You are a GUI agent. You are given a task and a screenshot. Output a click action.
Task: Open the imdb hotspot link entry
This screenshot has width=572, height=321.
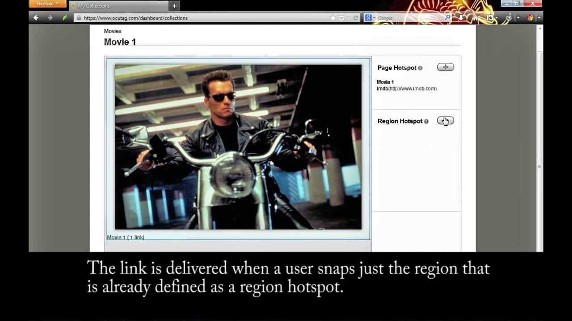point(407,89)
